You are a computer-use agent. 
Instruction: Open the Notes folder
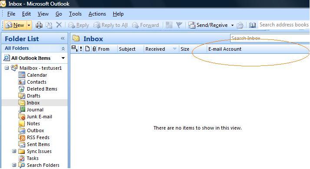[33, 123]
